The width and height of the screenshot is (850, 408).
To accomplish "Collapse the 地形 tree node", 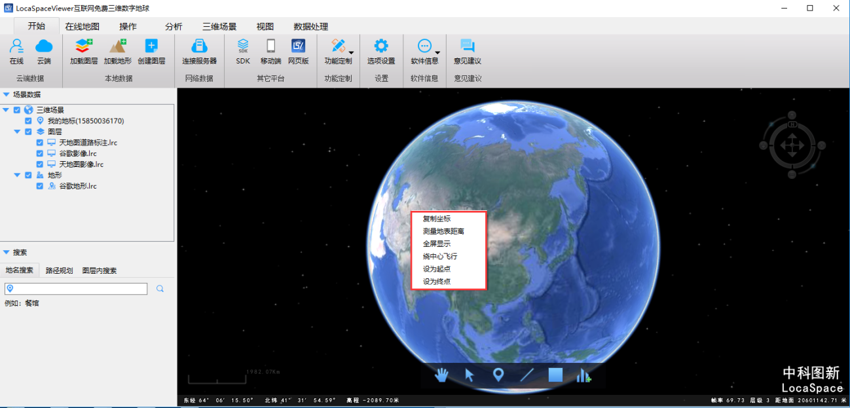I will 18,174.
